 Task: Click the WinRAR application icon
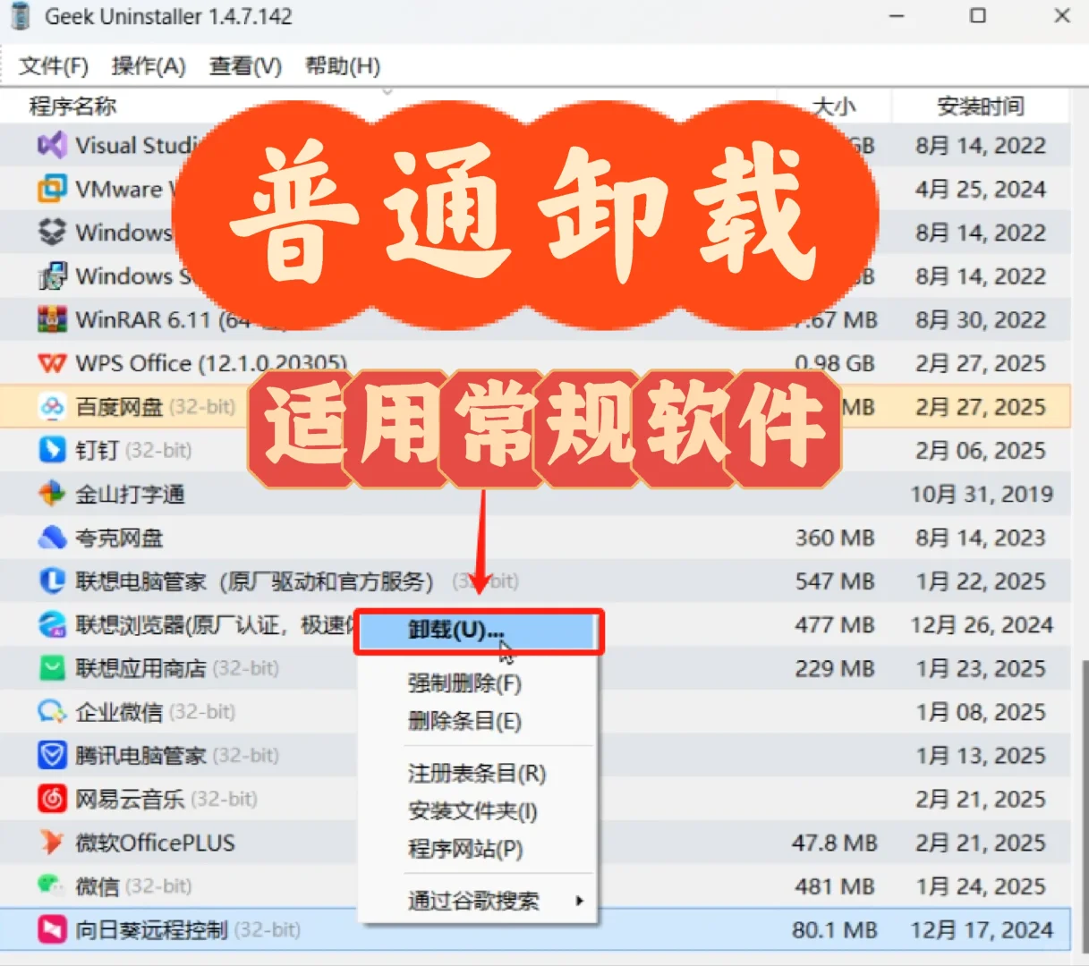click(51, 319)
